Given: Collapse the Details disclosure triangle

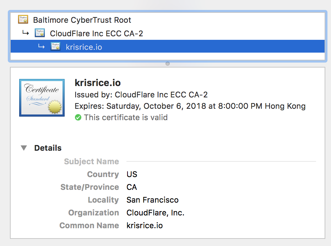Looking at the screenshot, I should [24, 148].
